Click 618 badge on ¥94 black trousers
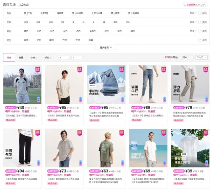 tap(37, 133)
